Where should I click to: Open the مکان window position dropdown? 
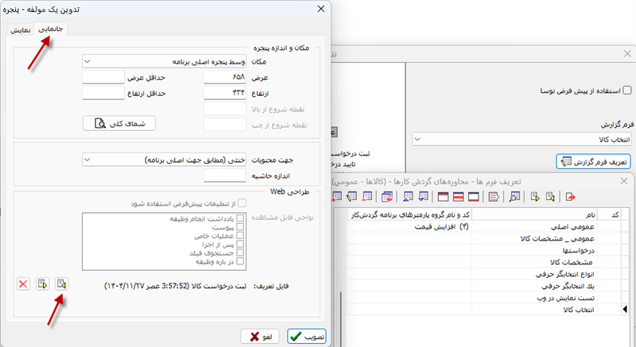tap(164, 61)
